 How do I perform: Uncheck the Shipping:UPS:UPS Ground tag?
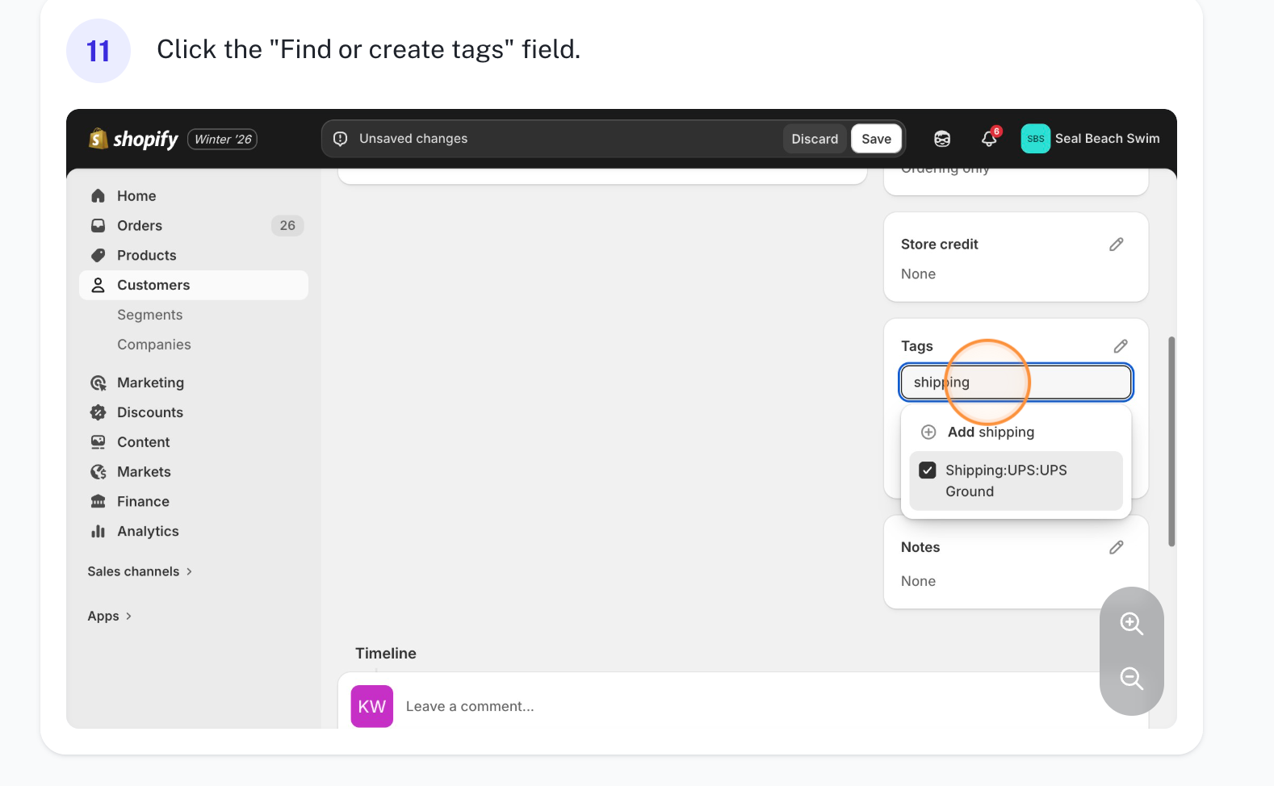pyautogui.click(x=928, y=470)
